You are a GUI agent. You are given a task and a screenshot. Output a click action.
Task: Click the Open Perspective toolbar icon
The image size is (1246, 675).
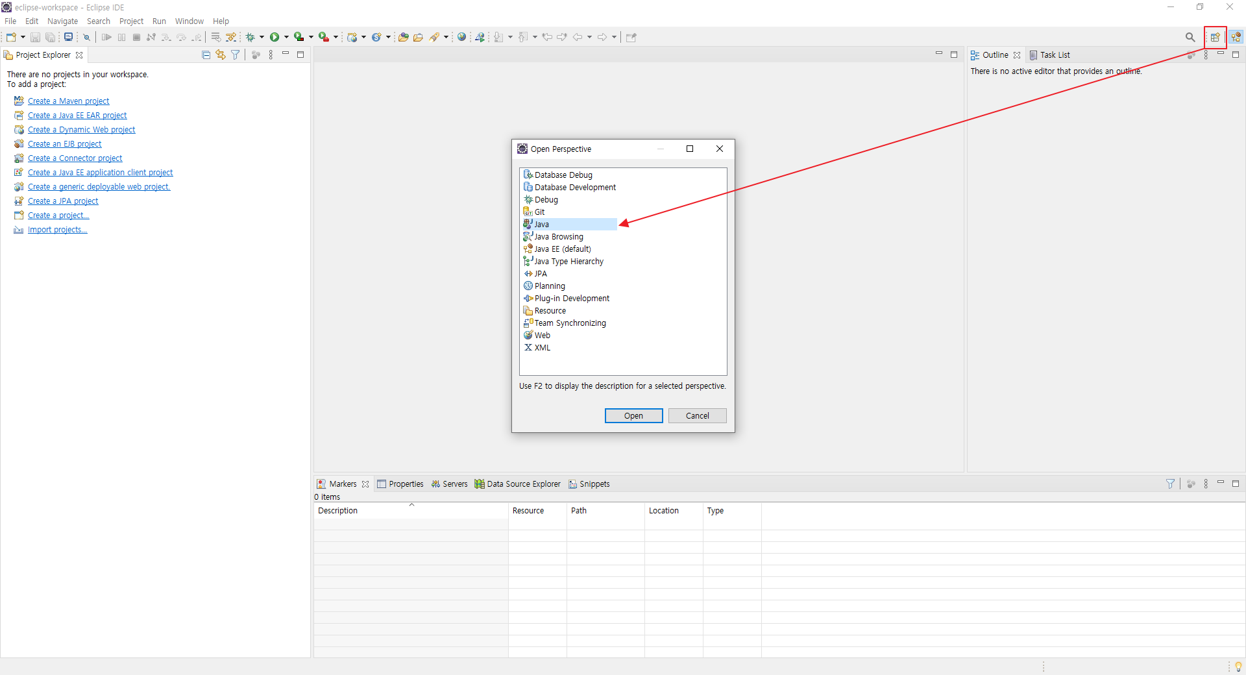pyautogui.click(x=1215, y=37)
